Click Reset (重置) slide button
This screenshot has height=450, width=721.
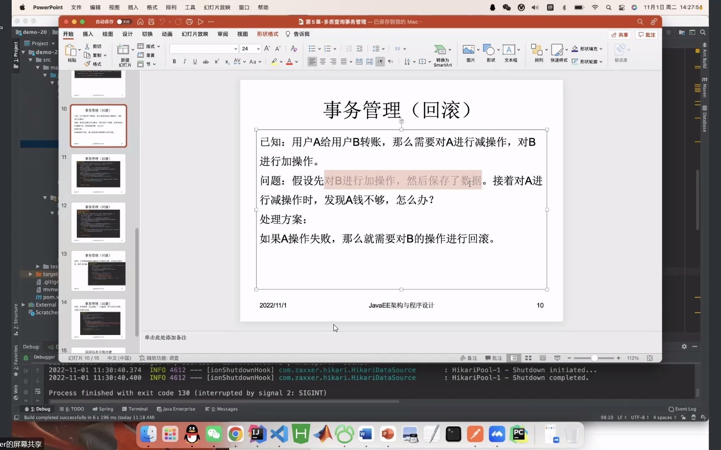[146, 55]
